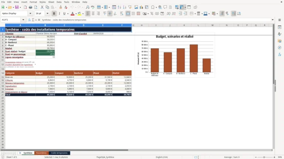
Task: Click into the formula input line
Action: pos(156,20)
